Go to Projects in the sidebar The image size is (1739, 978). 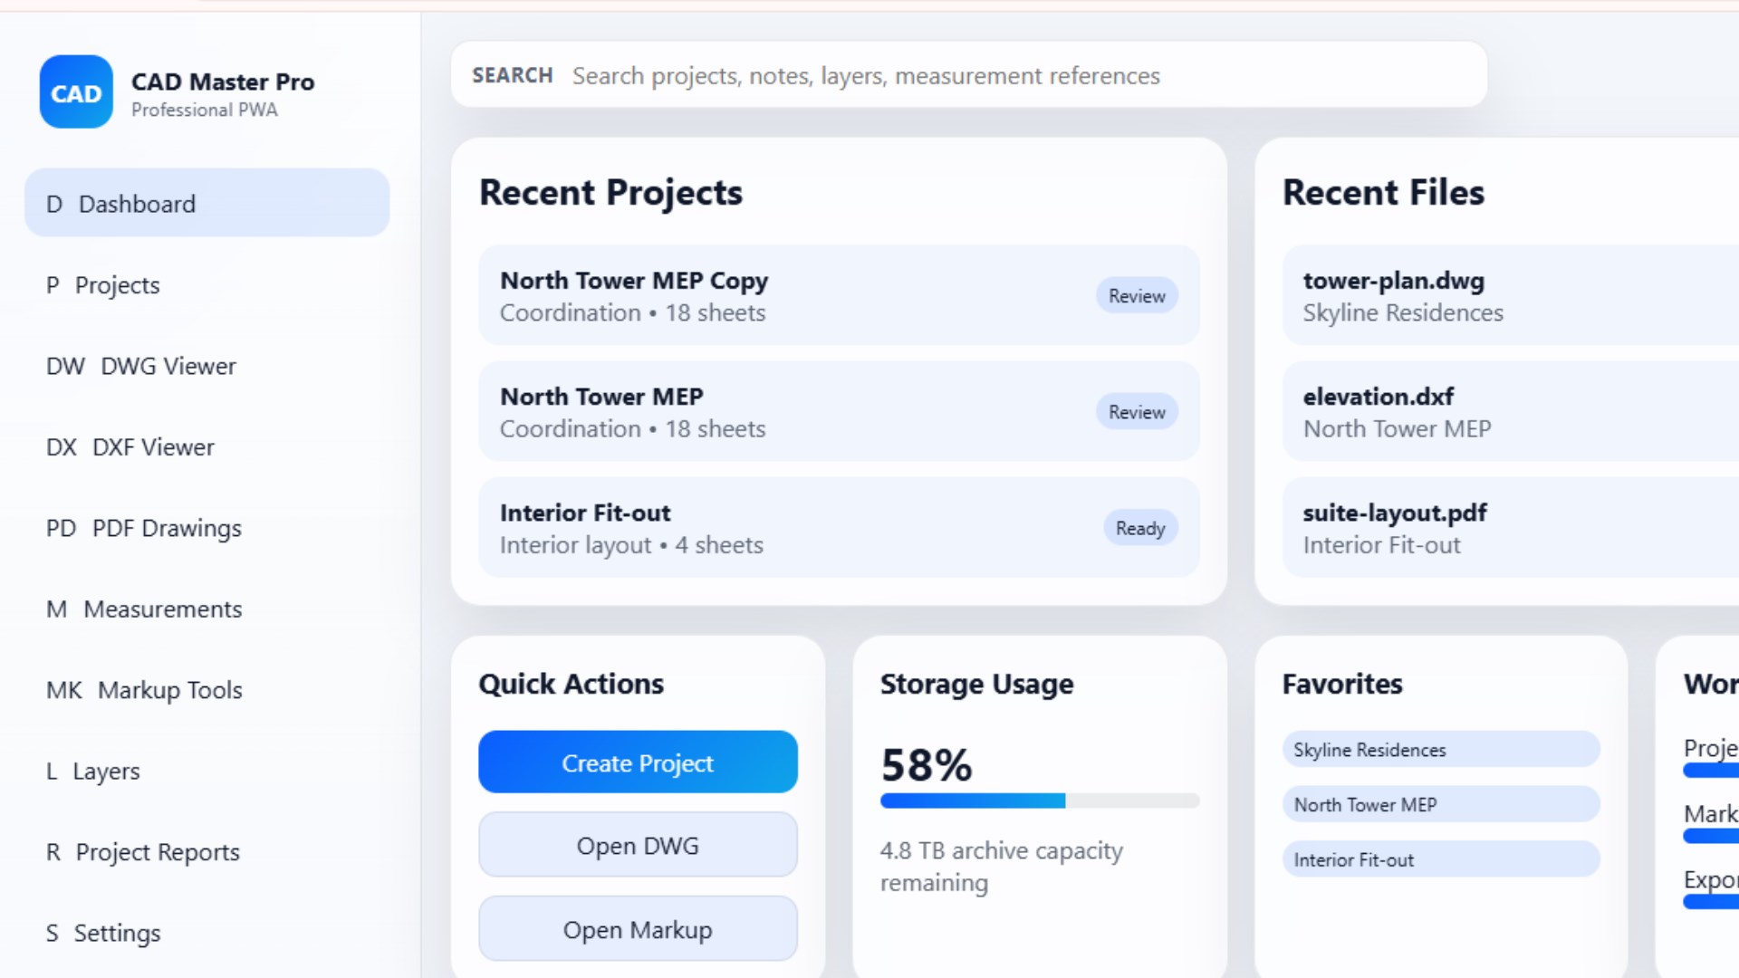pos(207,284)
